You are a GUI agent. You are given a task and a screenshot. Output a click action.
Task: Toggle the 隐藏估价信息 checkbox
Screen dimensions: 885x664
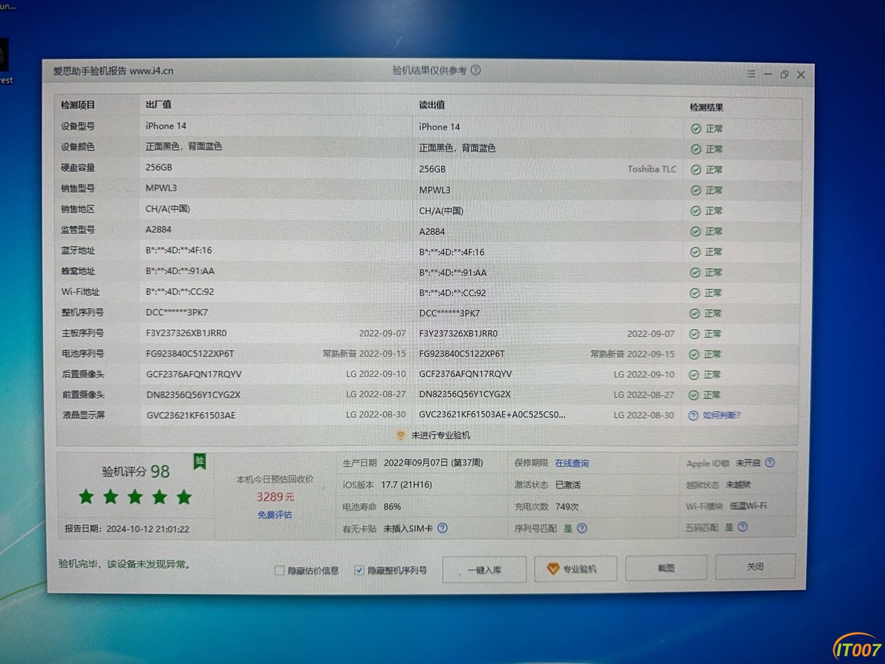280,571
